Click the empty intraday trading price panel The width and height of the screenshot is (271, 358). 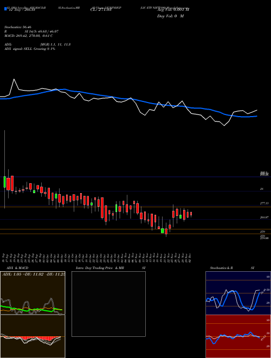coord(108,304)
